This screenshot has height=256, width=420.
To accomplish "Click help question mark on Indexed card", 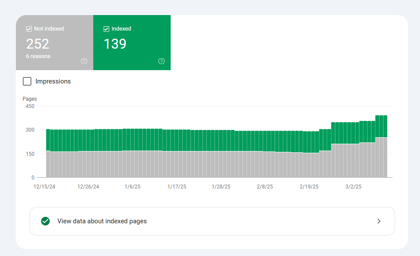I will pos(161,61).
